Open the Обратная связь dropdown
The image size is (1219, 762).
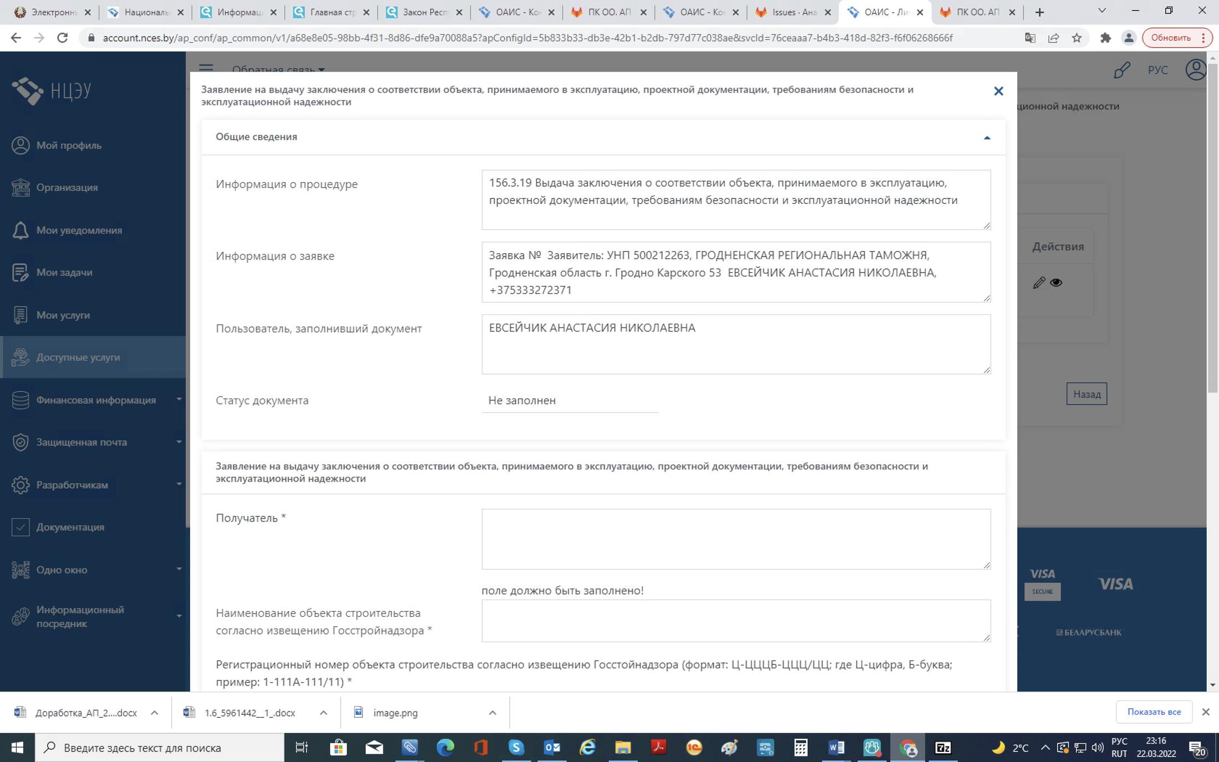click(278, 69)
